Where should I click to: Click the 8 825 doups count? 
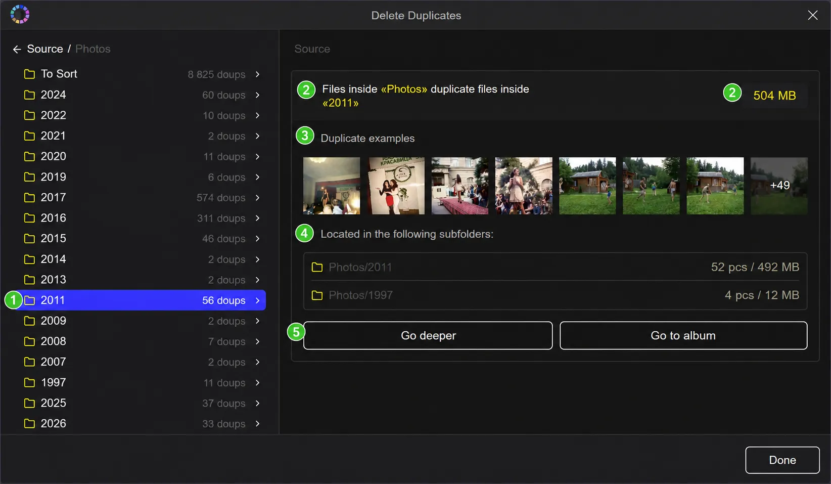(x=217, y=74)
